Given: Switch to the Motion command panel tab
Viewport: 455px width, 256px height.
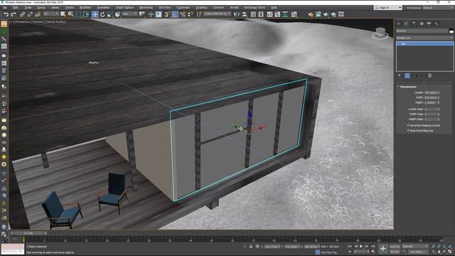Looking at the screenshot, I should (422, 23).
